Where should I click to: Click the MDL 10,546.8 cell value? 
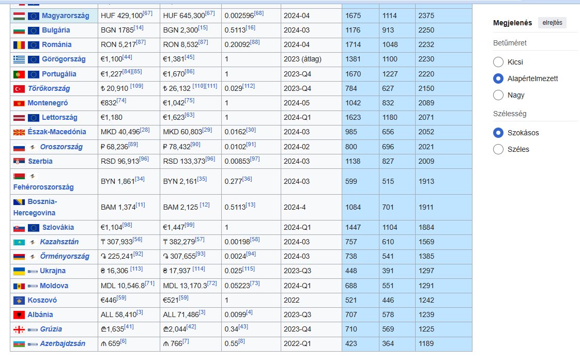[123, 286]
